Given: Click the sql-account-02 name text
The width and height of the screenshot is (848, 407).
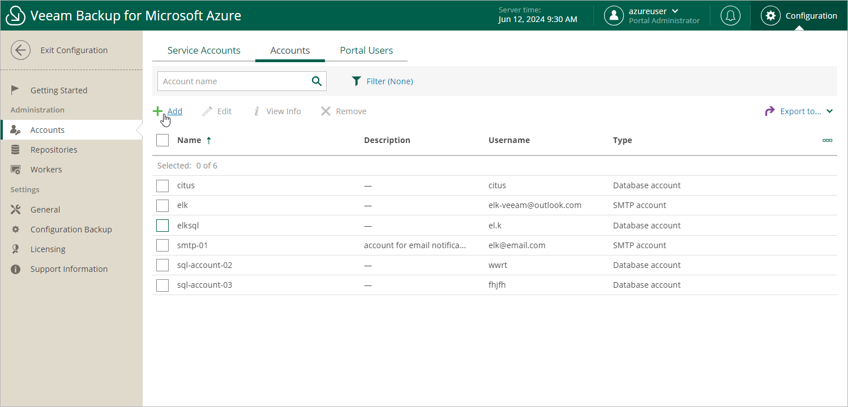Looking at the screenshot, I should tap(205, 265).
